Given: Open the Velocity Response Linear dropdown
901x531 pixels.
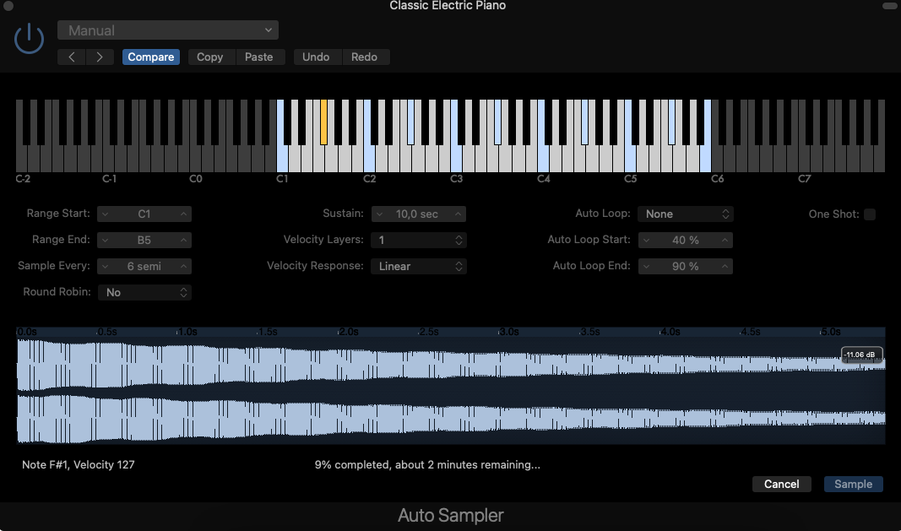Looking at the screenshot, I should (418, 266).
